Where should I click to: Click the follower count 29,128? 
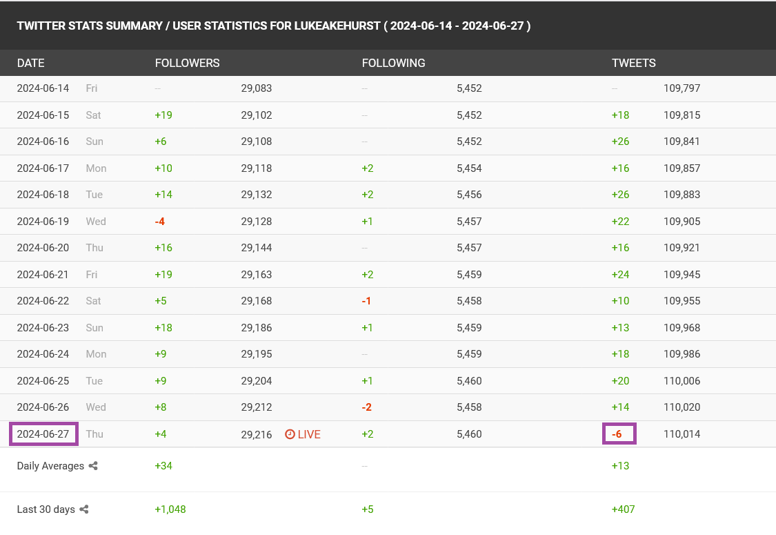pos(257,221)
